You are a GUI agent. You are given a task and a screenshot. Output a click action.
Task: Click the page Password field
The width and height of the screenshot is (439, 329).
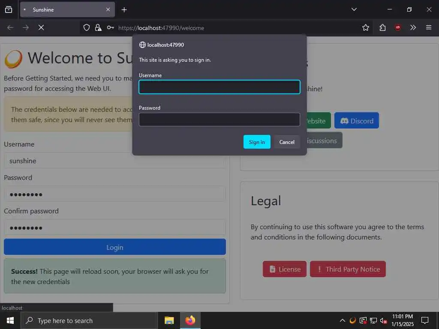115,194
